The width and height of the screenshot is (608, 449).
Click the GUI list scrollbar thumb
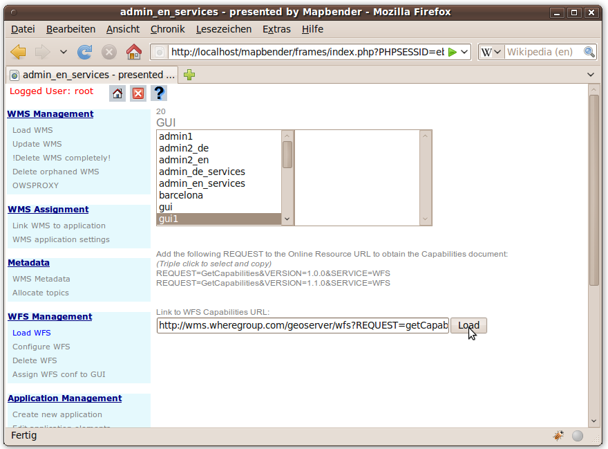tap(287, 154)
